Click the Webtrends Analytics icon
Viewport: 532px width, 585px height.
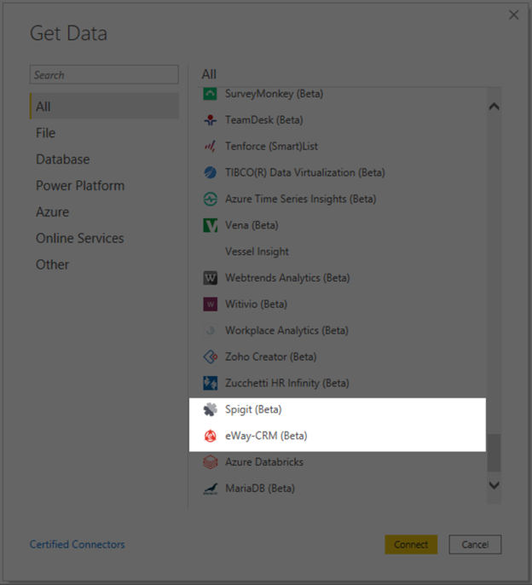coord(210,278)
